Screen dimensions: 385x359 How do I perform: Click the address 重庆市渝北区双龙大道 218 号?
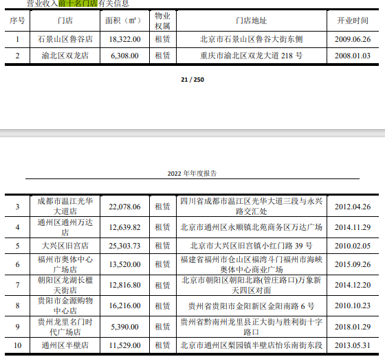click(252, 56)
